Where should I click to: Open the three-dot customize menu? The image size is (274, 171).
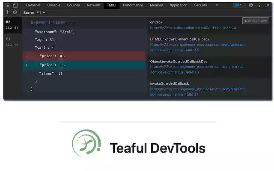(x=259, y=6)
